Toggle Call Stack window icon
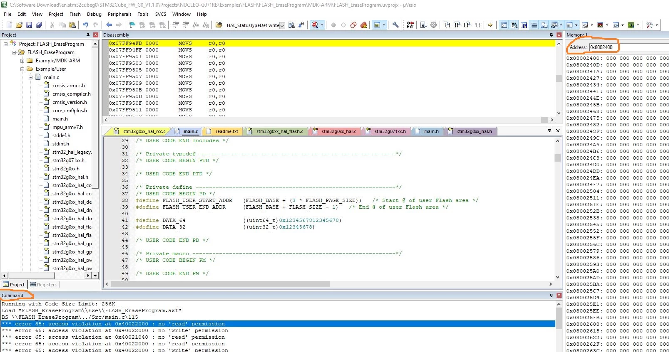 click(x=544, y=25)
